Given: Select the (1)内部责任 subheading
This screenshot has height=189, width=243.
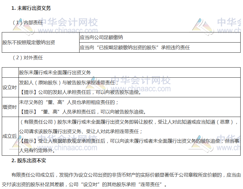Looking at the screenshot, I should (27, 22).
